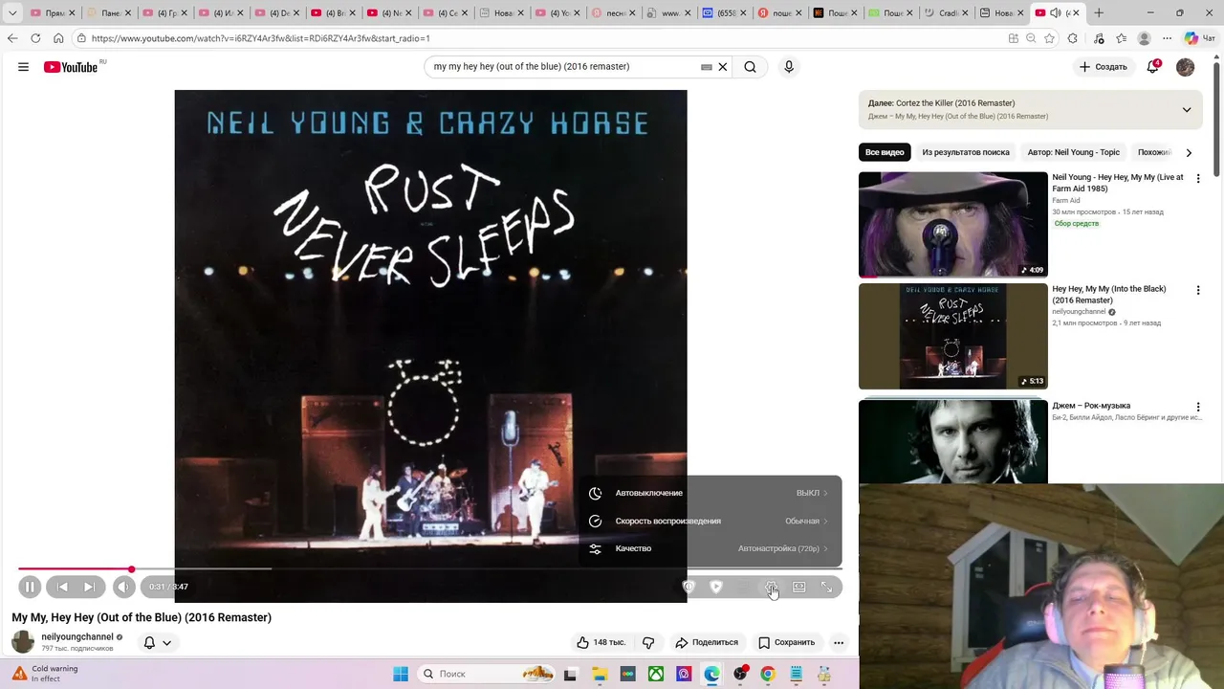
Task: Open the browser extensions puzzle icon
Action: coord(1073,38)
